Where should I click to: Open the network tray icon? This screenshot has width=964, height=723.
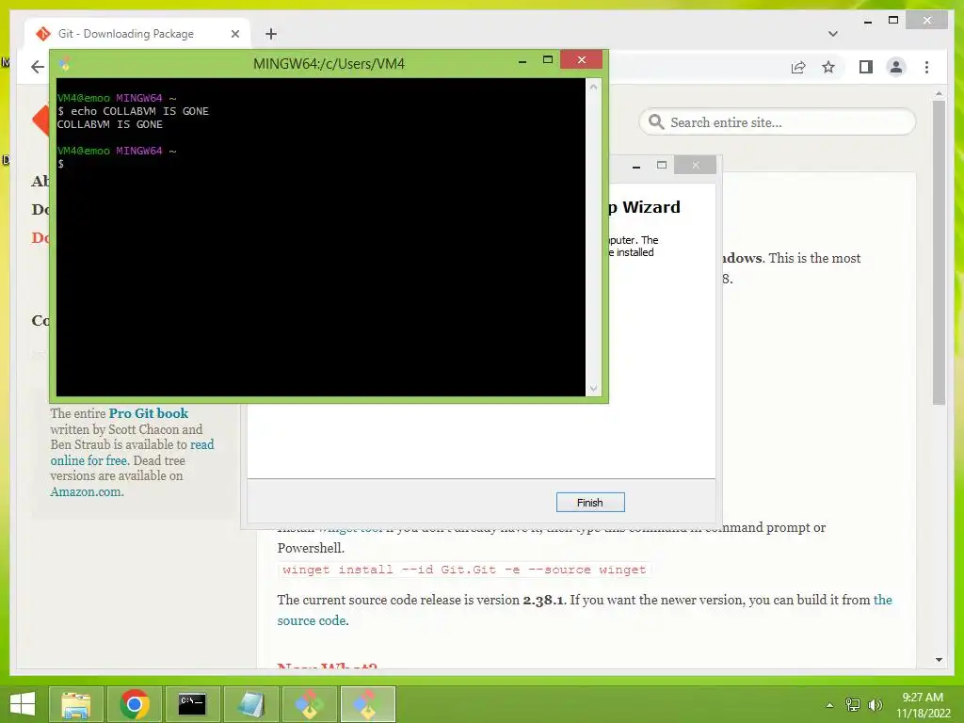(853, 704)
